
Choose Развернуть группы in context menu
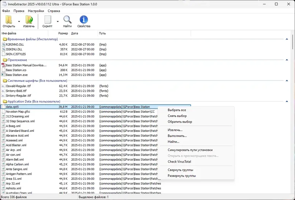[x=182, y=176]
